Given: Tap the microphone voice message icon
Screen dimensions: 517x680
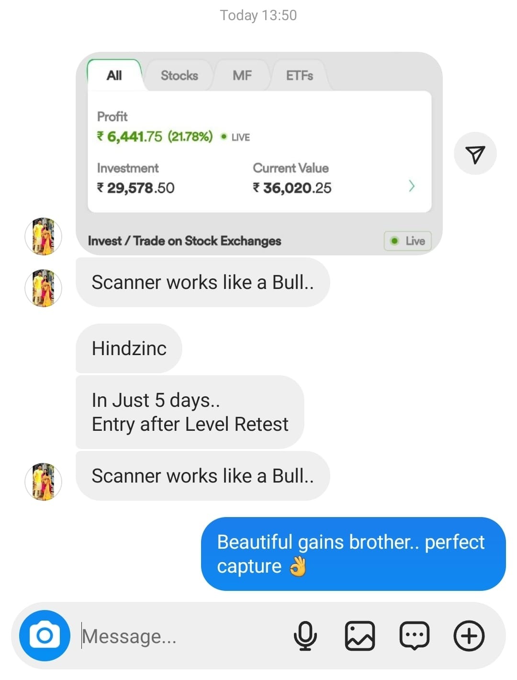Looking at the screenshot, I should pos(305,636).
